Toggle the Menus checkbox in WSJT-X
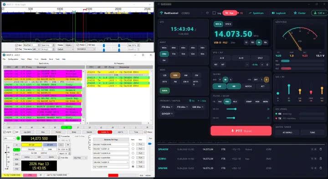The height and width of the screenshot is (179, 328). (x=145, y=132)
